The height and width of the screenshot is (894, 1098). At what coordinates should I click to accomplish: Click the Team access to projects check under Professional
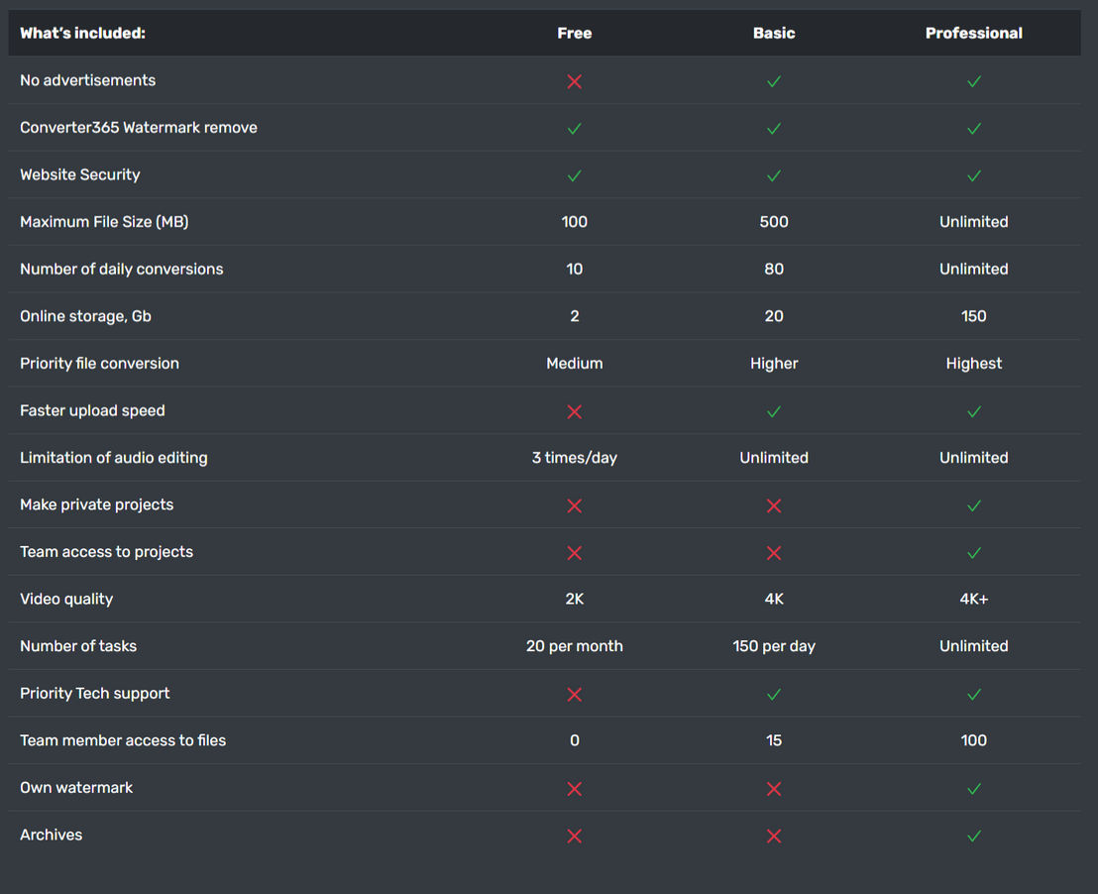click(974, 553)
